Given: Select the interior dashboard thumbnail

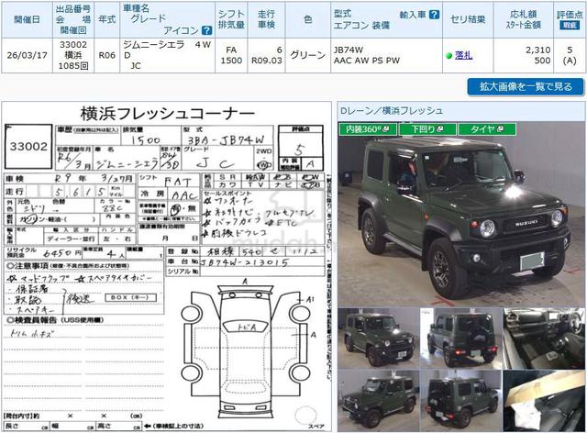Looking at the screenshot, I should [544, 338].
